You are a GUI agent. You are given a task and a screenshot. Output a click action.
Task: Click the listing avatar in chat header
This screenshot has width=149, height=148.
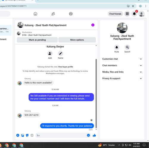20,25
